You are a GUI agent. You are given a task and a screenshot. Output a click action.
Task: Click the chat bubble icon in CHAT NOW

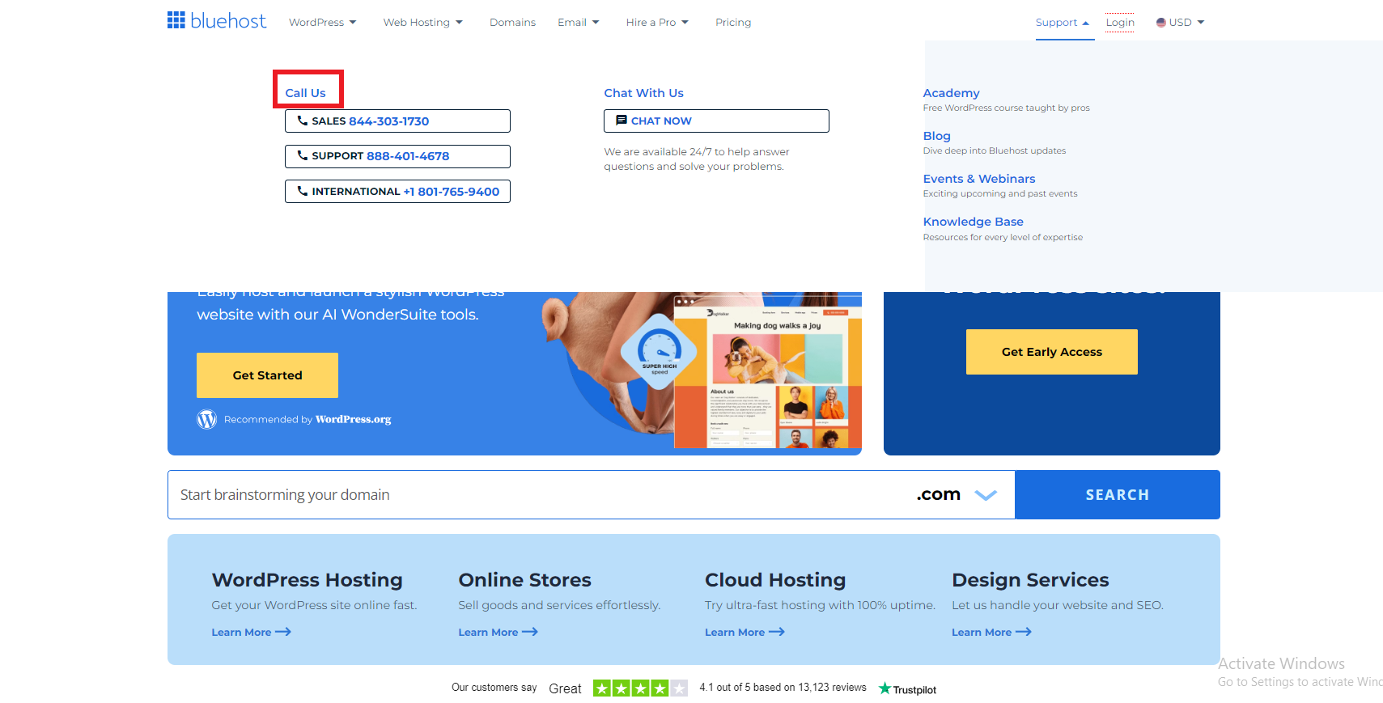click(622, 121)
